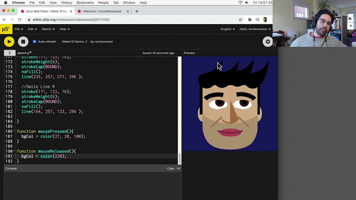Change language from English dropdown
Image resolution: width=356 pixels, height=200 pixels.
tap(228, 29)
